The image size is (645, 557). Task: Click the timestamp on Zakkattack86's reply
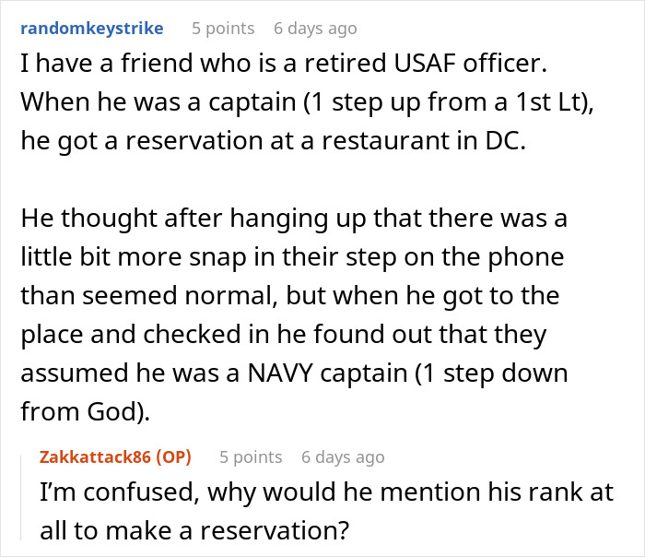click(343, 456)
